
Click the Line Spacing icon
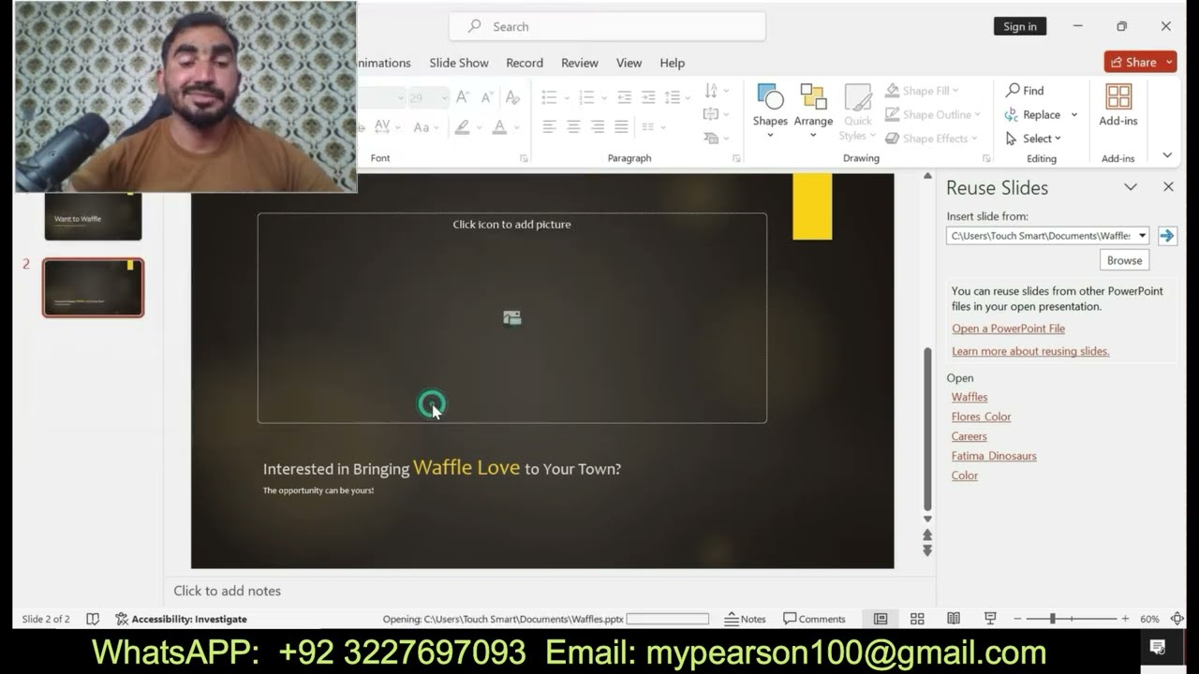(x=673, y=97)
